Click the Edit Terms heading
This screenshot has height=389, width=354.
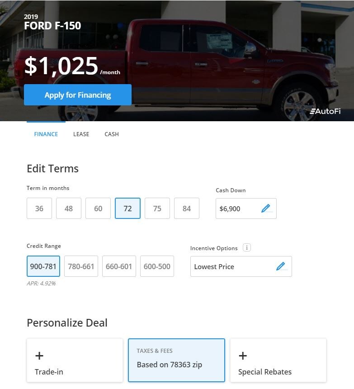52,169
